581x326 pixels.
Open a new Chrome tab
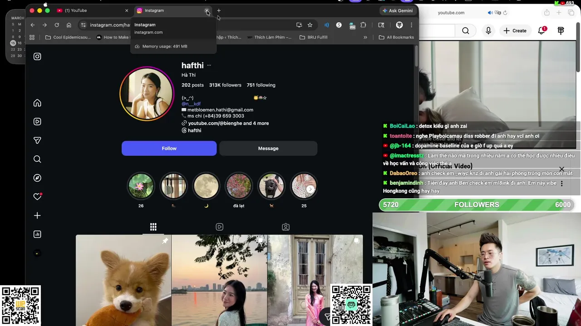click(x=219, y=10)
